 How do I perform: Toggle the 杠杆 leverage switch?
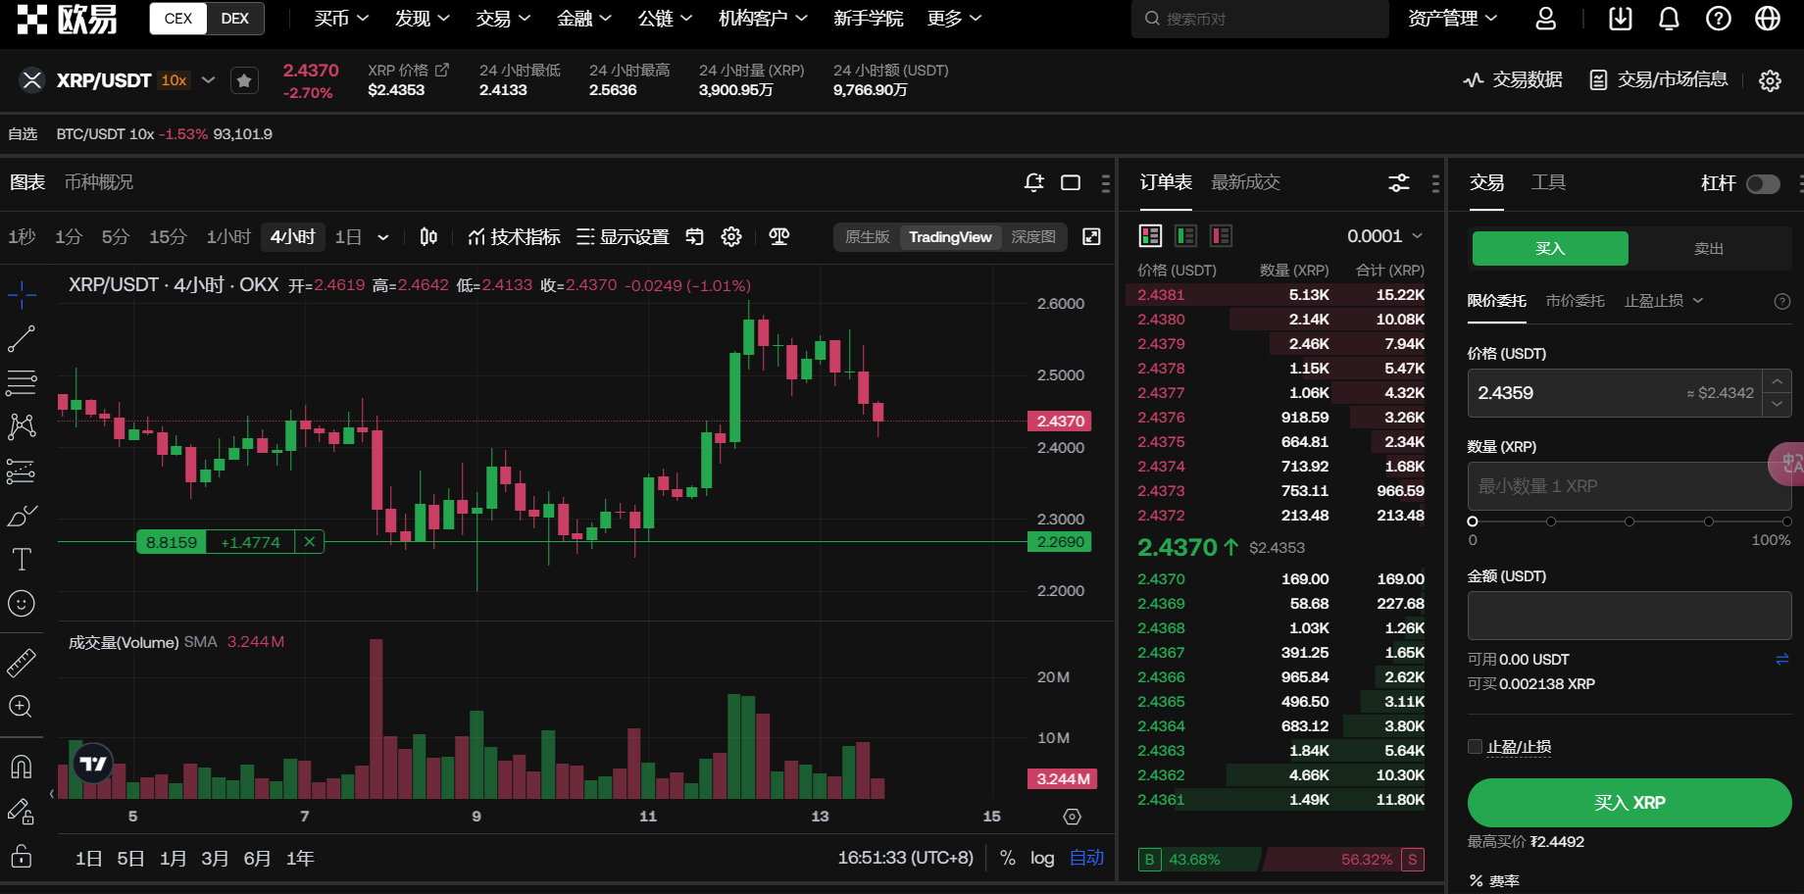point(1763,184)
